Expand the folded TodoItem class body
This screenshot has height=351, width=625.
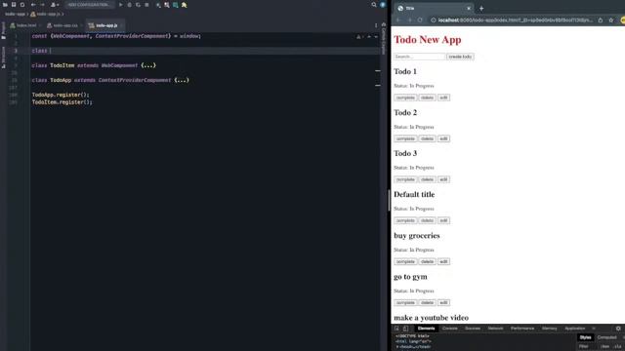(x=148, y=65)
